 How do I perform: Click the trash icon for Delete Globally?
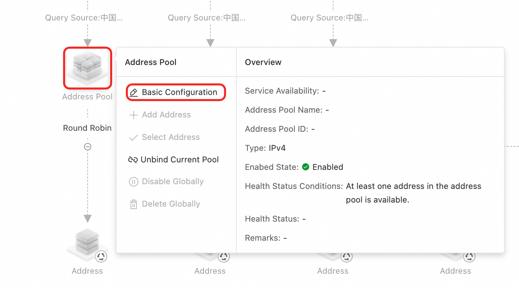(134, 204)
